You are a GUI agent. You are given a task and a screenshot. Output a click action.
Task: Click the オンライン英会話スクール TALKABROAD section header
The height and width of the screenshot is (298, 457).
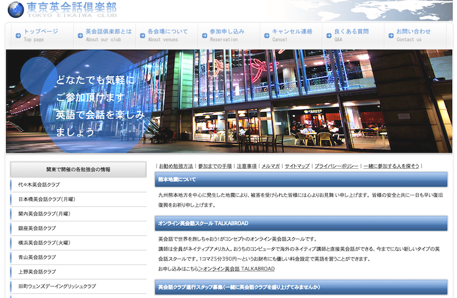(301, 223)
